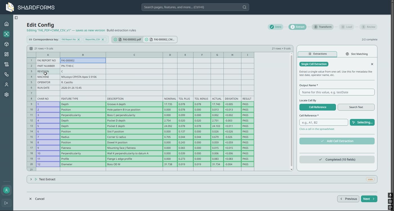Expand the Test Extract section
394x211 pixels.
pyautogui.click(x=31, y=179)
